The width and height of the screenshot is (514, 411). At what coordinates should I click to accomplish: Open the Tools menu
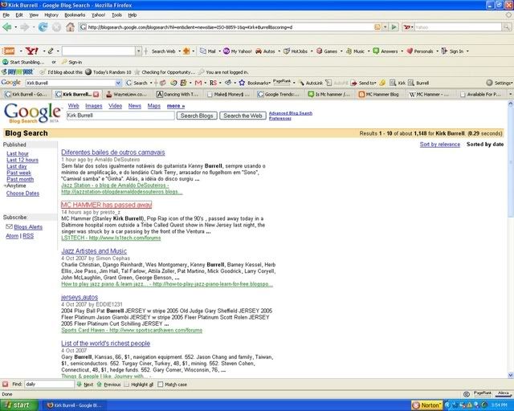(116, 15)
